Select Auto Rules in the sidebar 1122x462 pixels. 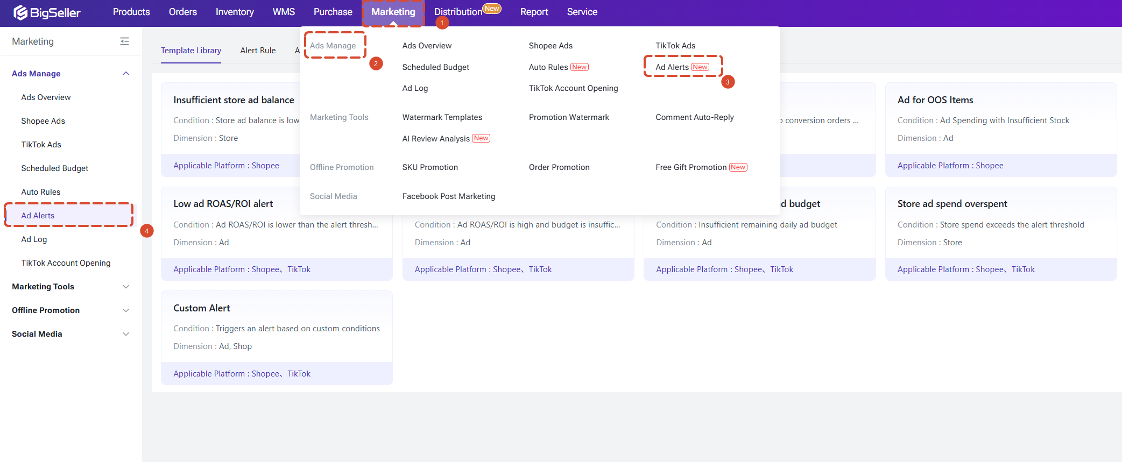click(x=41, y=192)
